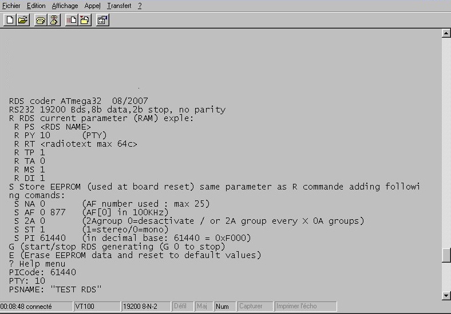Click the 'S NA 0' line
This screenshot has width=451, height=314.
[x=112, y=204]
